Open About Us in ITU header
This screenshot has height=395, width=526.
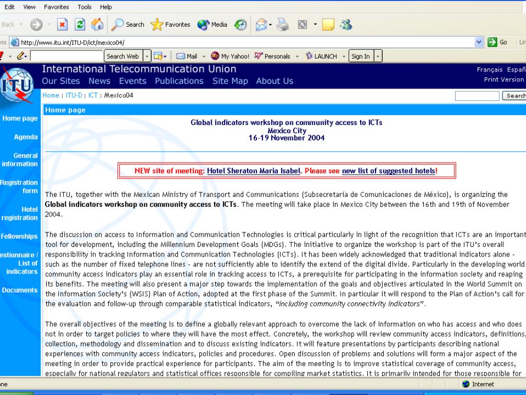(275, 81)
